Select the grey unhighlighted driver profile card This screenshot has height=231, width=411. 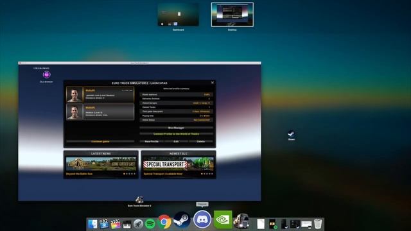point(100,112)
